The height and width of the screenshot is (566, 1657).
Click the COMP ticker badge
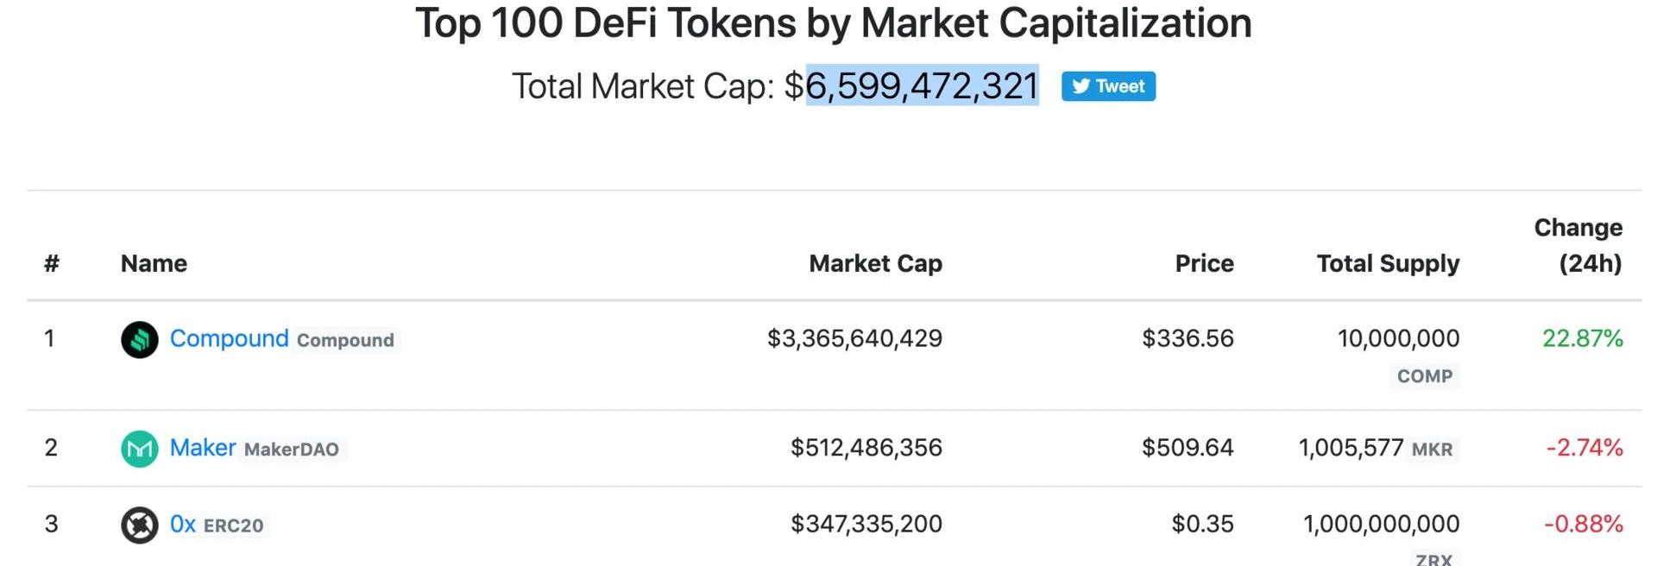(1425, 376)
